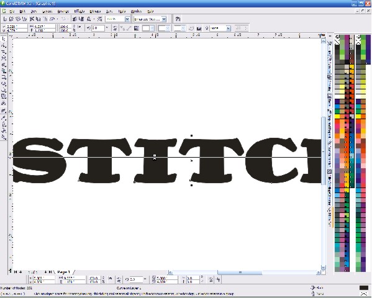This screenshot has height=298, width=372.
Task: Click the Save toolbar icon
Action: 18,19
